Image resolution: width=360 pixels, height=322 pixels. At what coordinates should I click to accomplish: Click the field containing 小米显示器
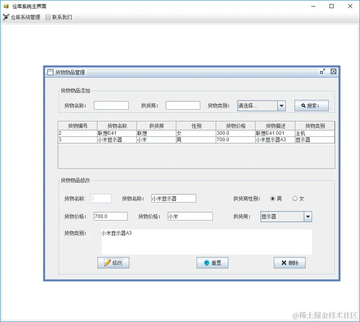coord(174,198)
